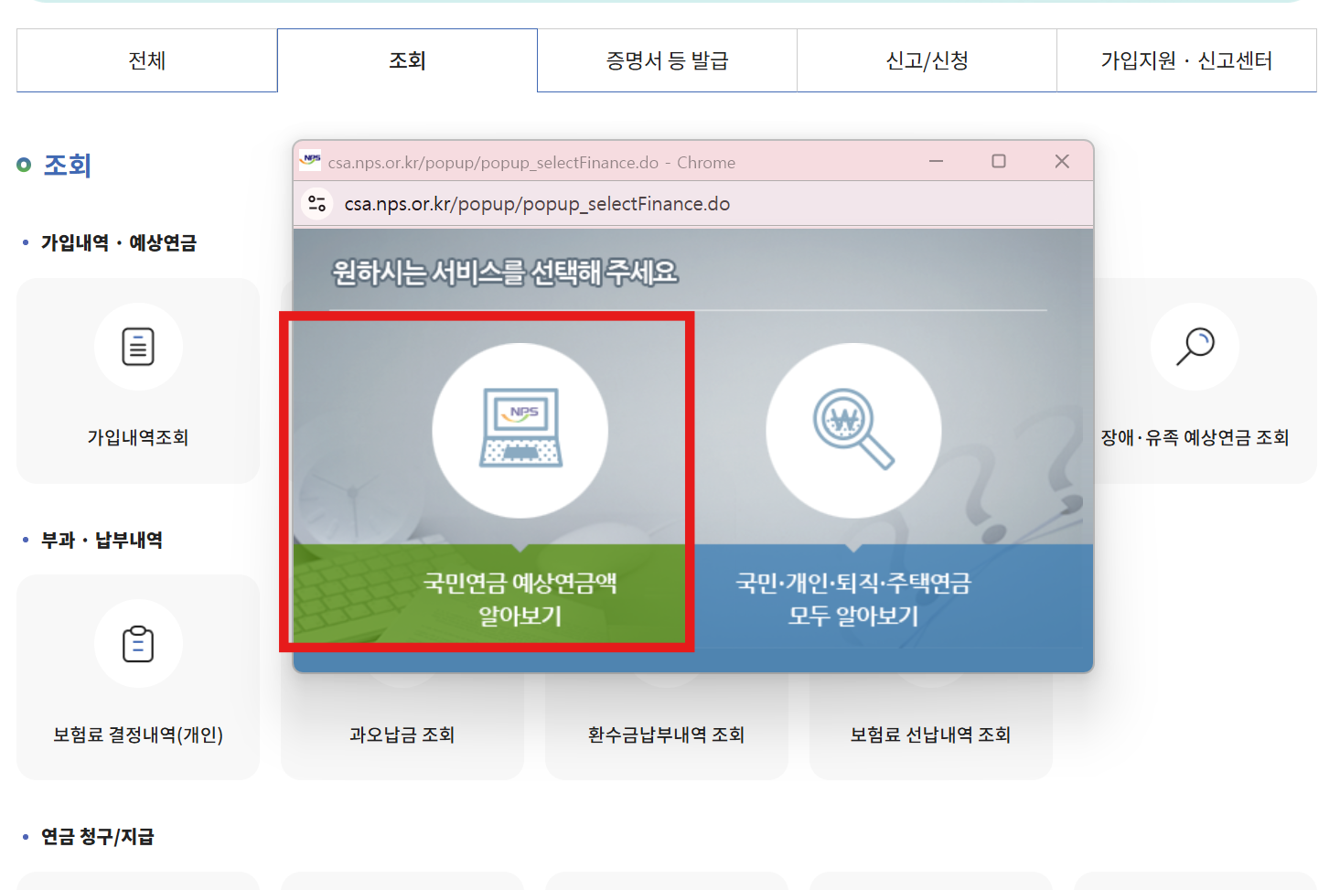Click the 장애·유족 예상연금 조회 magnifier icon
This screenshot has height=890, width=1340.
[x=1194, y=347]
